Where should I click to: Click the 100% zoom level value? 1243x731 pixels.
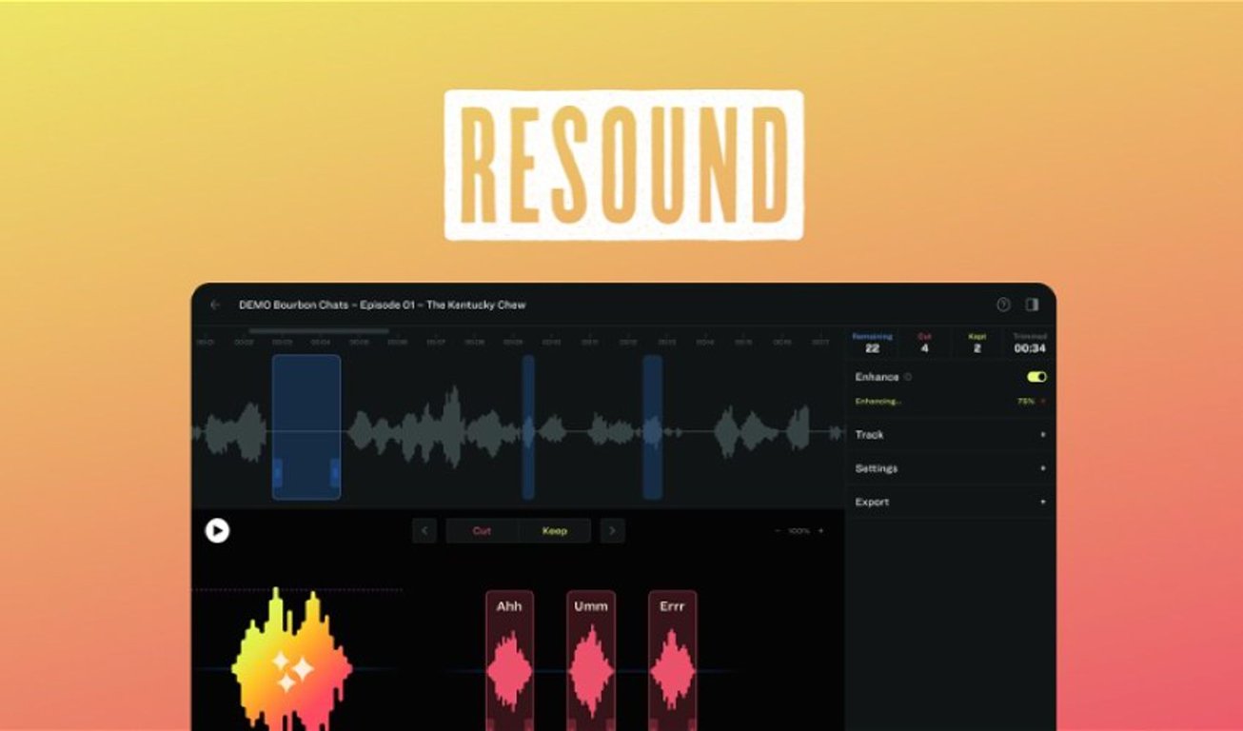point(799,531)
